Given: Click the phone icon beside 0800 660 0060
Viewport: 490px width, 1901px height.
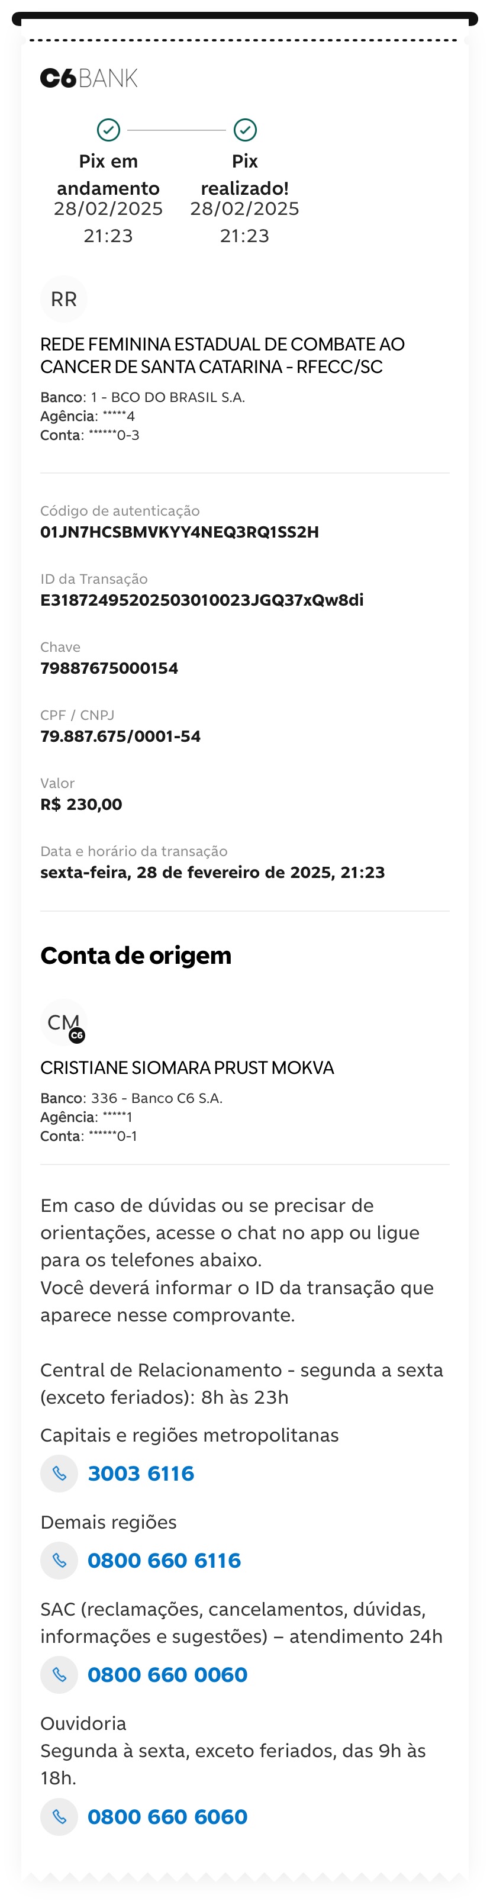Looking at the screenshot, I should pyautogui.click(x=59, y=1674).
